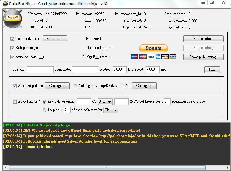The image size is (231, 171).
Task: Open the And condition dropdown
Action: (105, 102)
